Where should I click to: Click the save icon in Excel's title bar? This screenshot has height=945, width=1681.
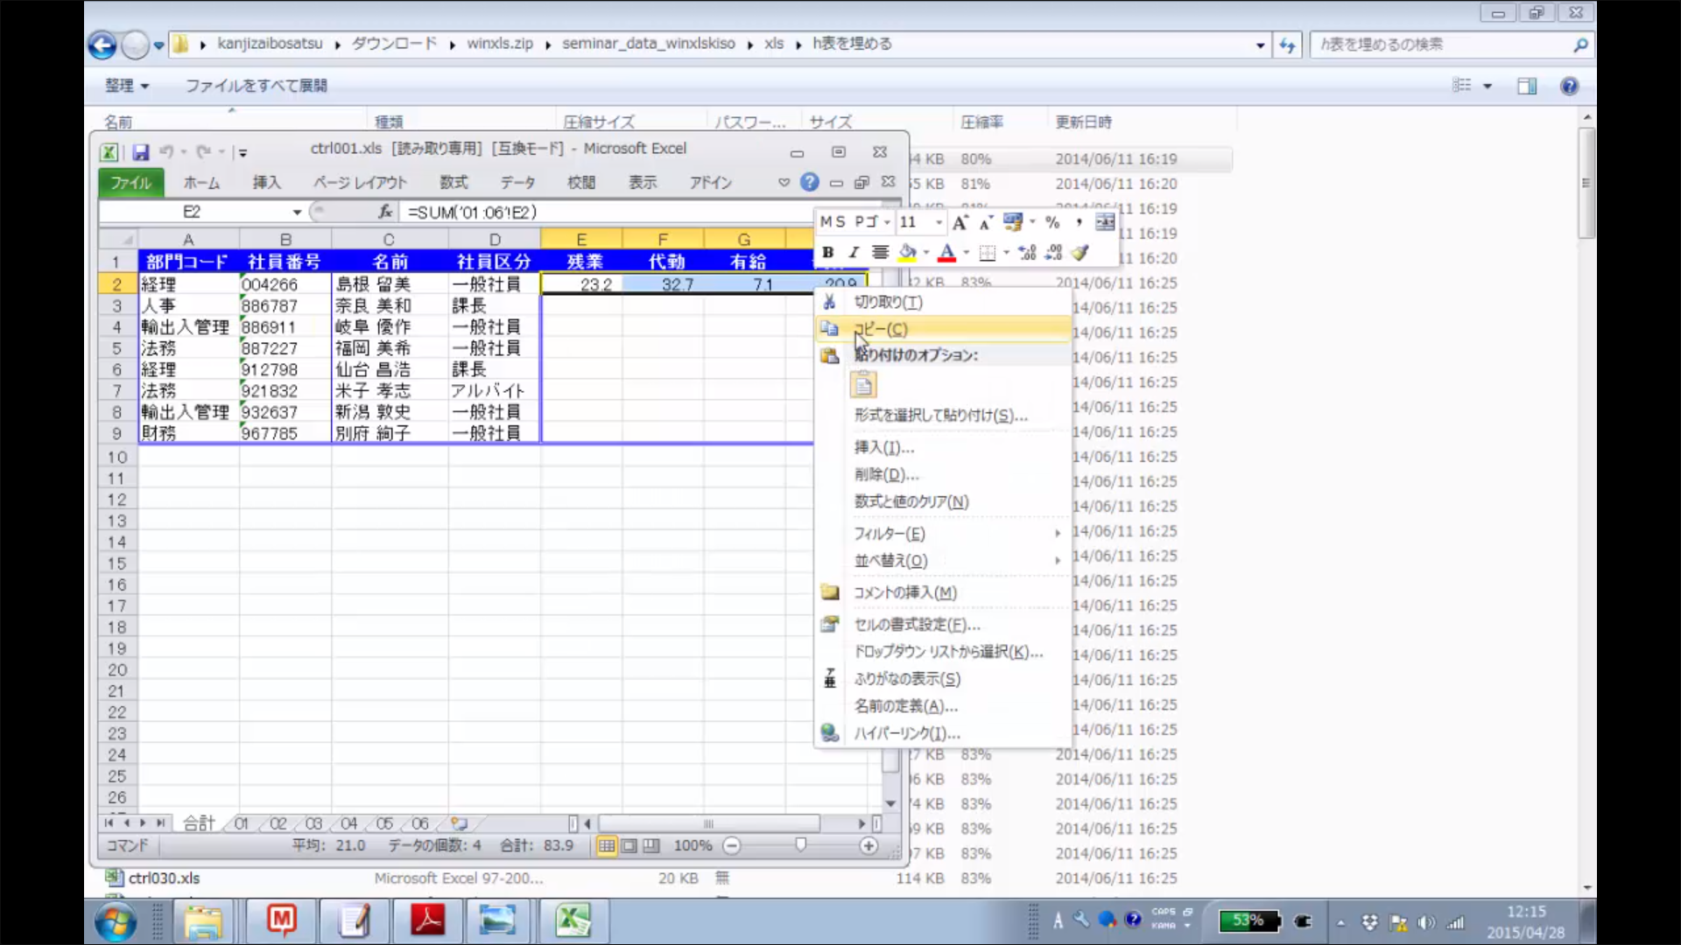click(x=140, y=152)
